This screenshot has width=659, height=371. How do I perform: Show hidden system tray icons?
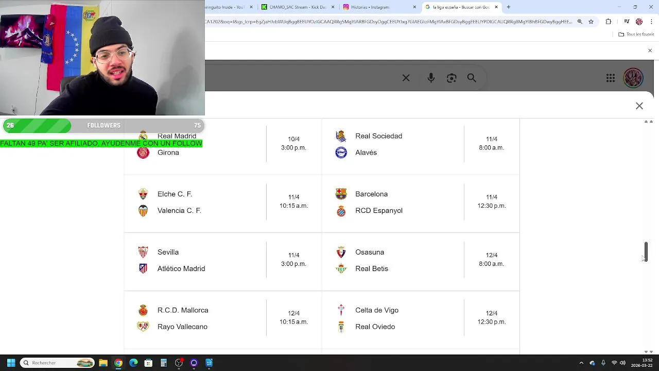tap(581, 363)
